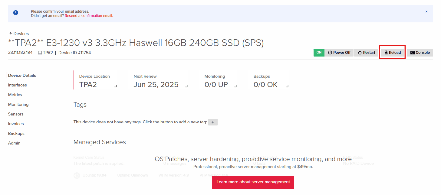Open the Admin sidebar item
441x195 pixels.
(x=14, y=143)
